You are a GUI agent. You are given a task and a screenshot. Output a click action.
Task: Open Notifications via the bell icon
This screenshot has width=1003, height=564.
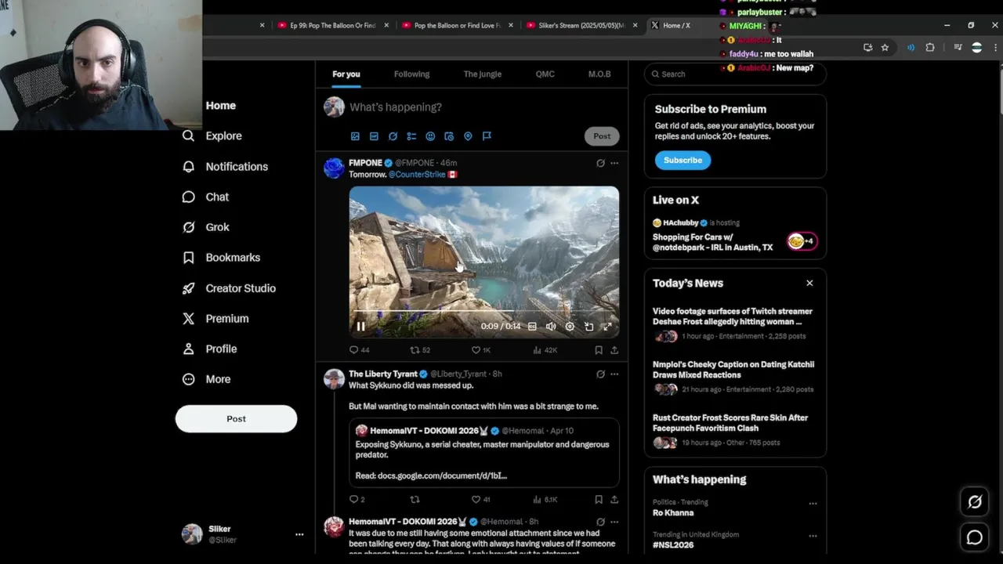pos(225,166)
